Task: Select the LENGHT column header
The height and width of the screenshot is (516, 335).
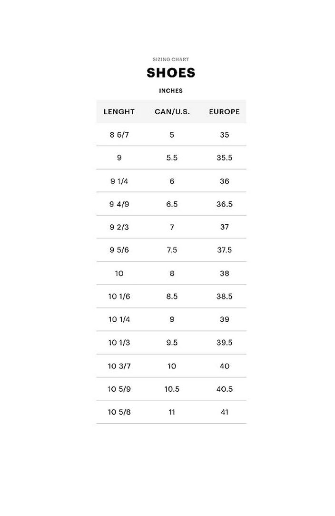Action: pos(119,111)
